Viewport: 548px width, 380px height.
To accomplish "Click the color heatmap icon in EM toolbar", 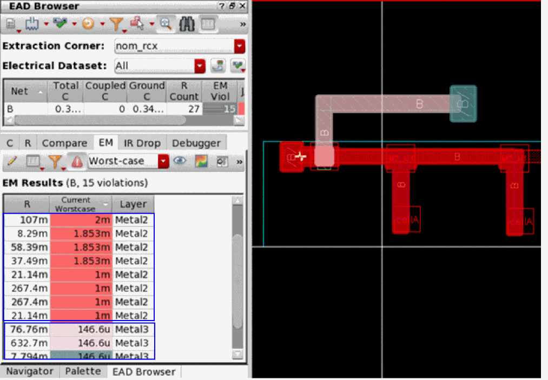I will [202, 161].
